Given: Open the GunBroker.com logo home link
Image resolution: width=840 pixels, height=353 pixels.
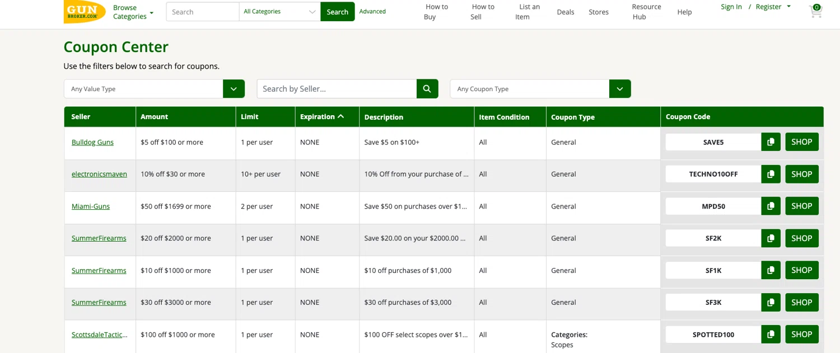Looking at the screenshot, I should (x=85, y=12).
